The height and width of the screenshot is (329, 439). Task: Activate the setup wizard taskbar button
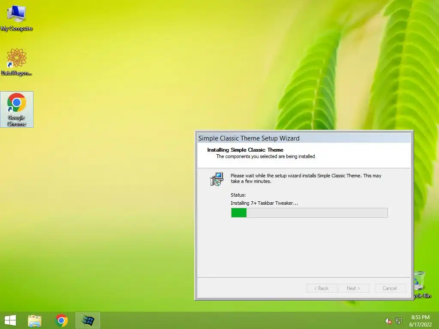pyautogui.click(x=88, y=320)
